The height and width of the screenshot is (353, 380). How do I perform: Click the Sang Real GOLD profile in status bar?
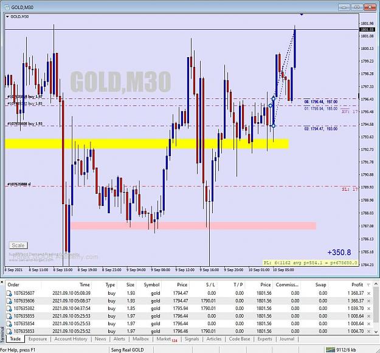(x=127, y=350)
